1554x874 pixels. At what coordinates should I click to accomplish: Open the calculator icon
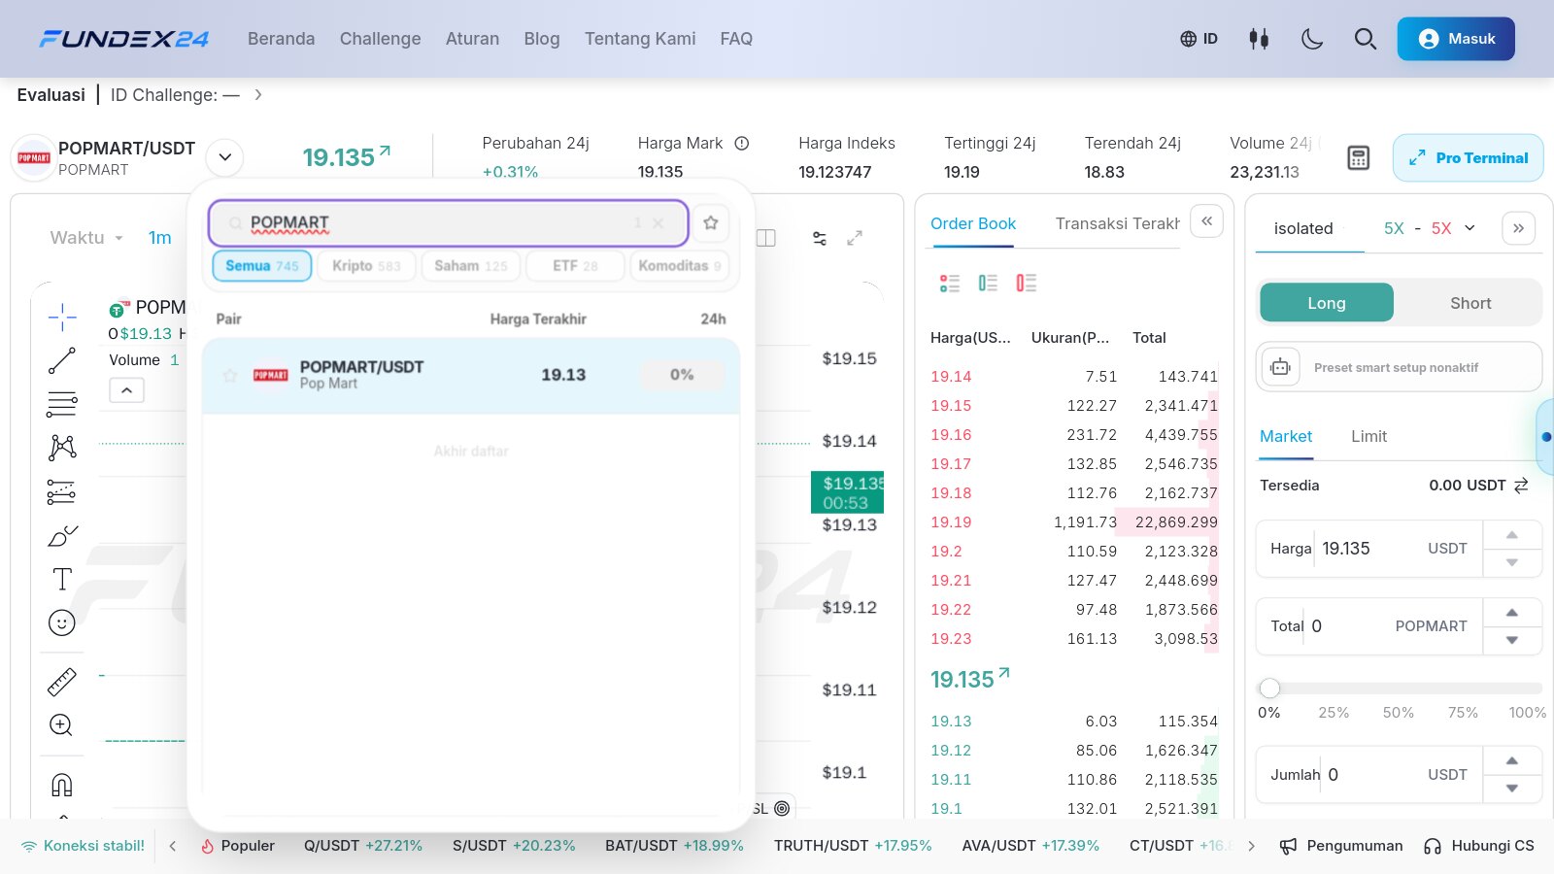[x=1359, y=158]
